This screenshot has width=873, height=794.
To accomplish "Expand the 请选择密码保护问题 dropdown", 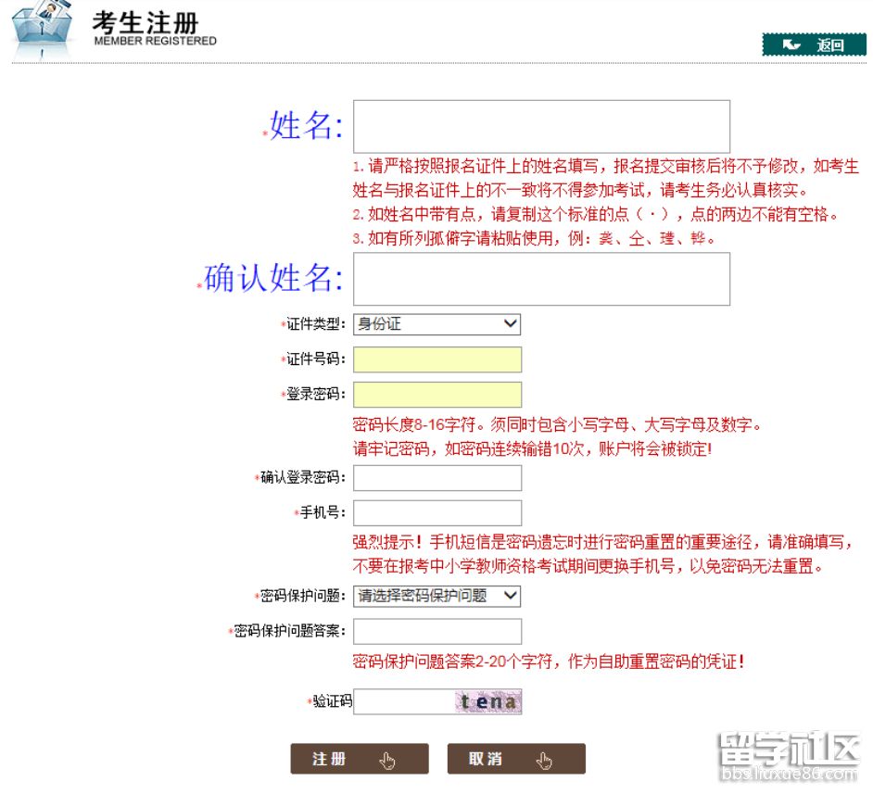I will click(x=436, y=596).
